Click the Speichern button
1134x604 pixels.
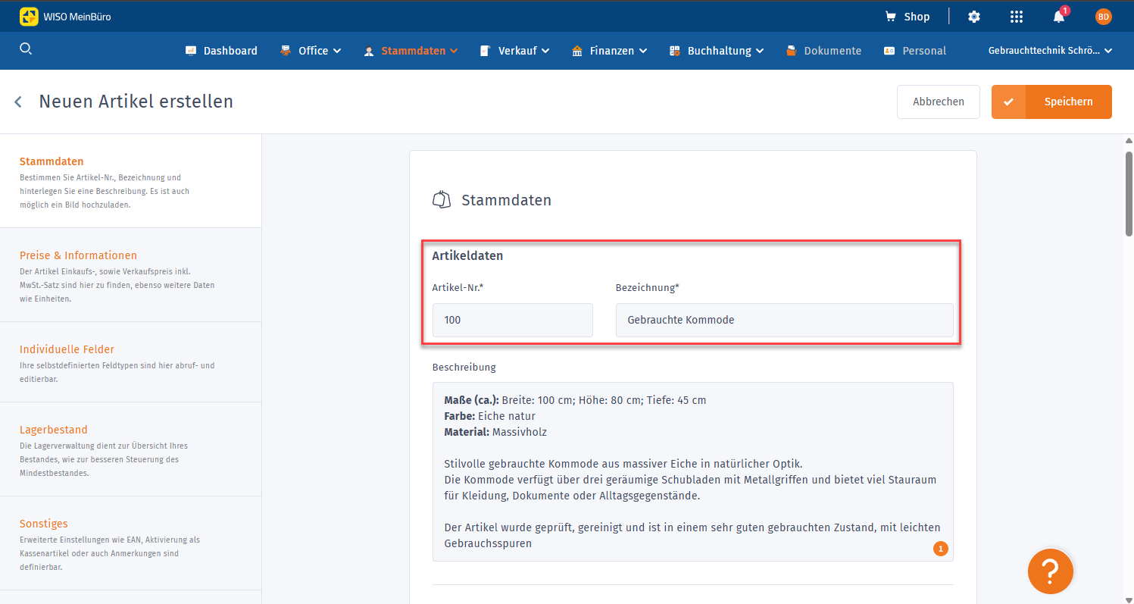tap(1051, 102)
